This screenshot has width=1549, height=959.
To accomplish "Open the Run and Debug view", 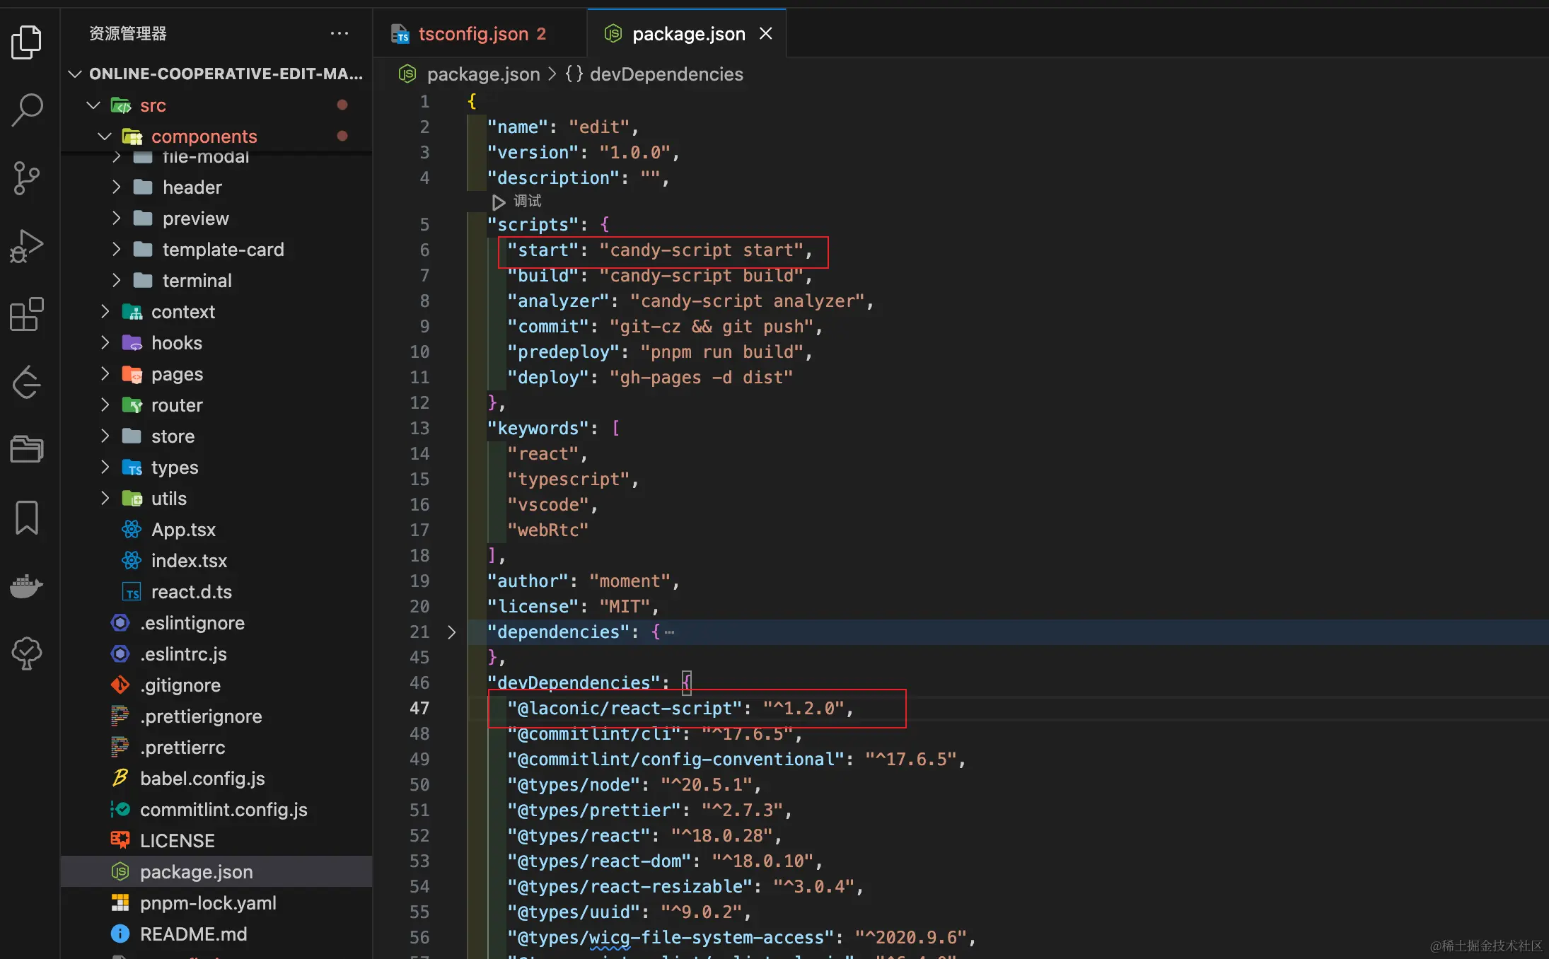I will pyautogui.click(x=27, y=246).
